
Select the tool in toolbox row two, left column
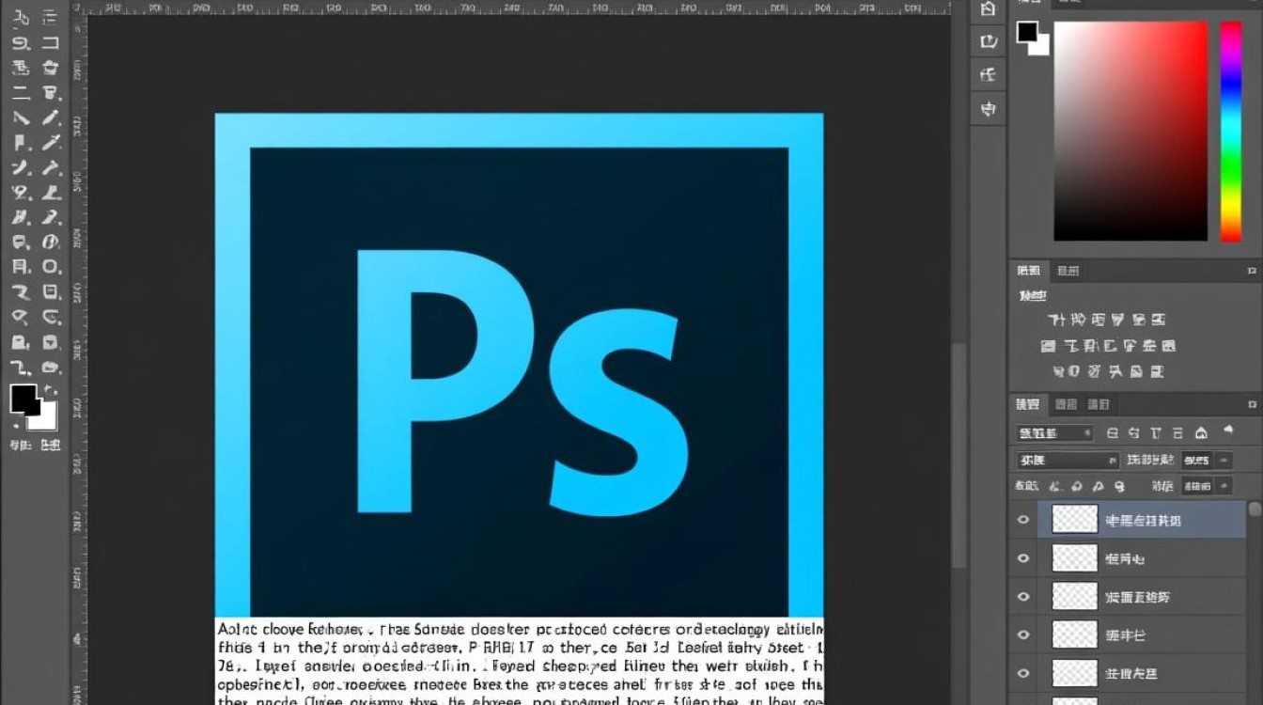pyautogui.click(x=21, y=42)
